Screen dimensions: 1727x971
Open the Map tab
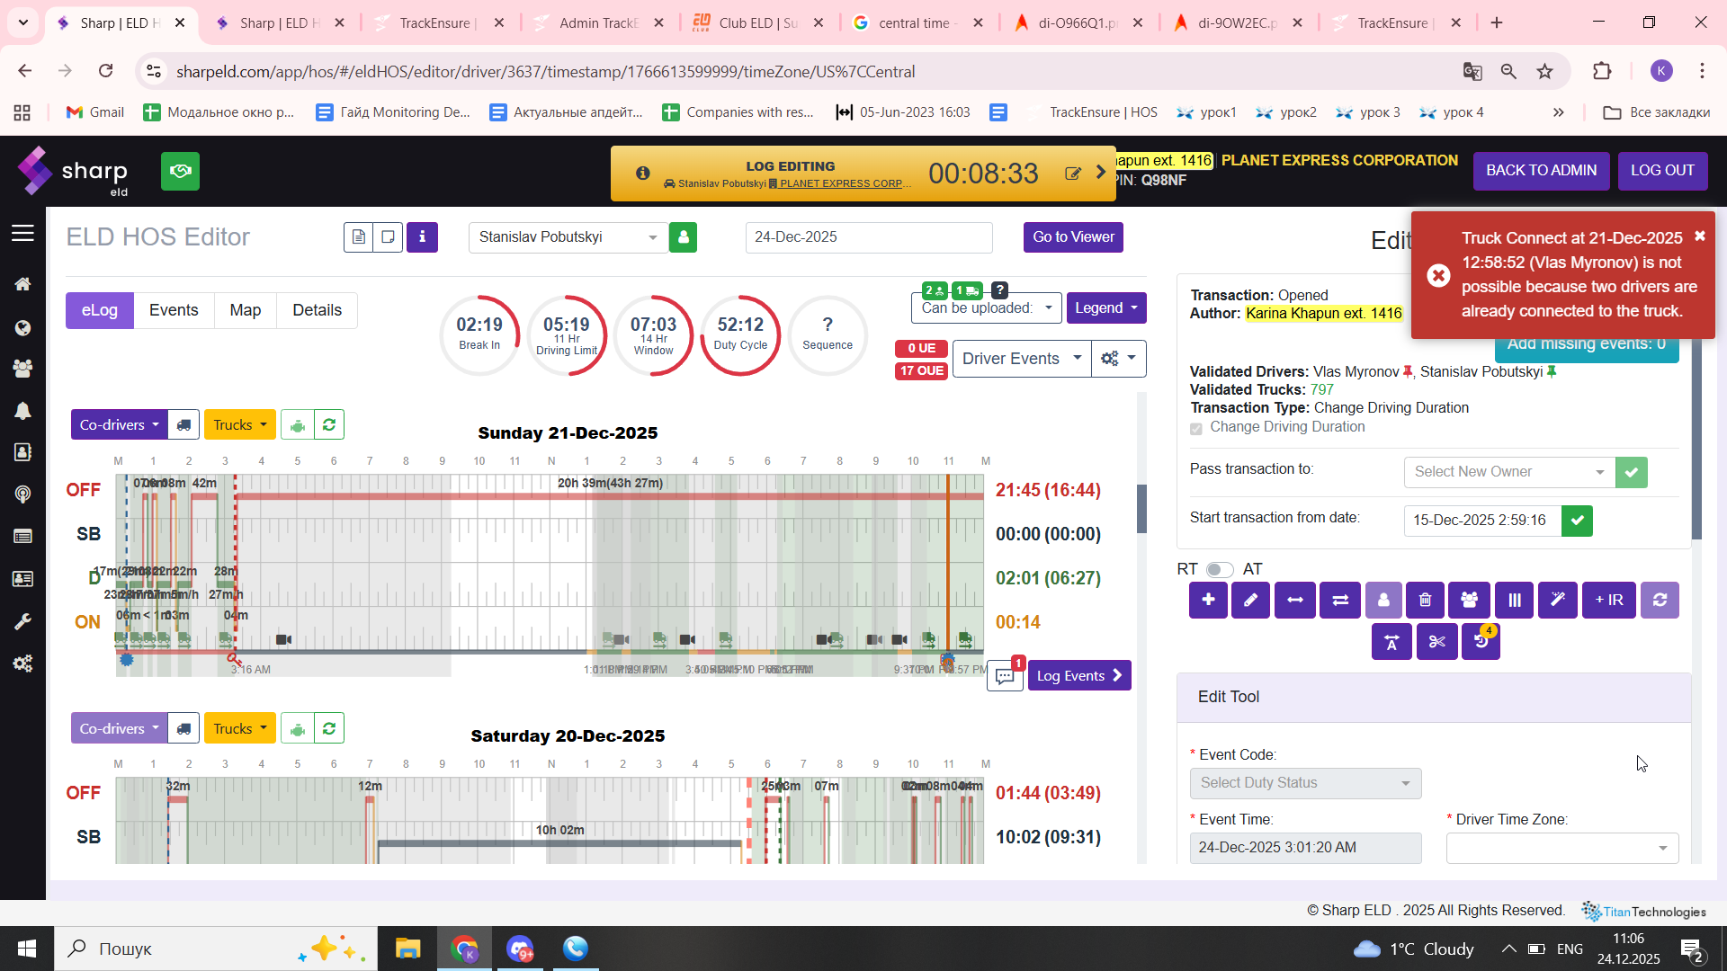click(x=245, y=310)
